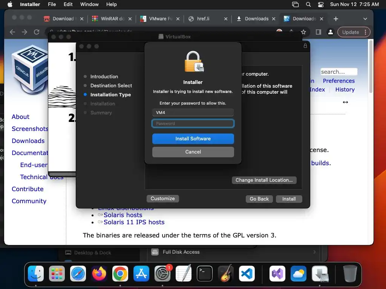Open the Edit menu
Viewport: 386px width, 289px height.
[x=68, y=4]
